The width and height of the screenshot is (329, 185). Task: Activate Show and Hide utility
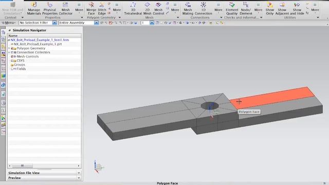[x=297, y=8]
